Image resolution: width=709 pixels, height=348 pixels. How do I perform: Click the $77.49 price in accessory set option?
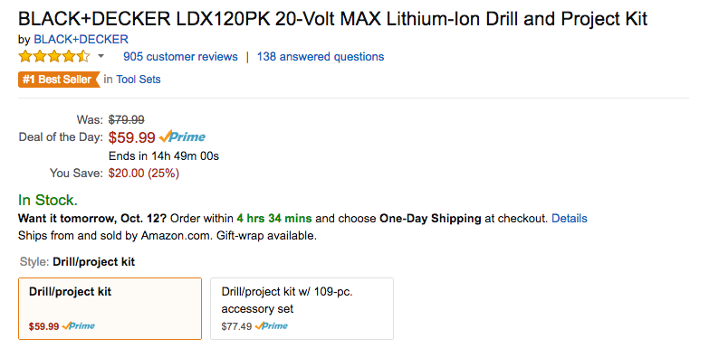(236, 326)
